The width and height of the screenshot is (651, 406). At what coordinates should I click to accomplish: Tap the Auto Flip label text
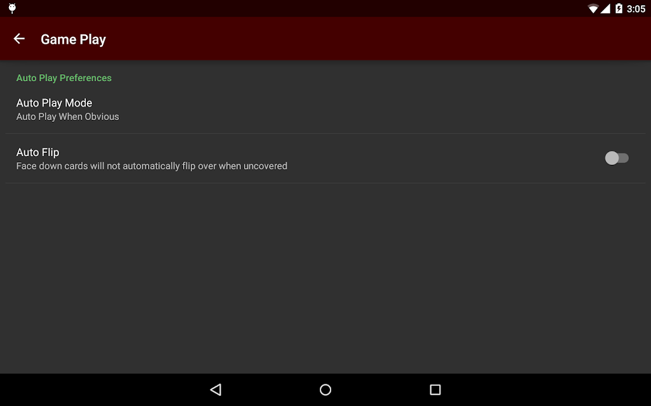(38, 152)
